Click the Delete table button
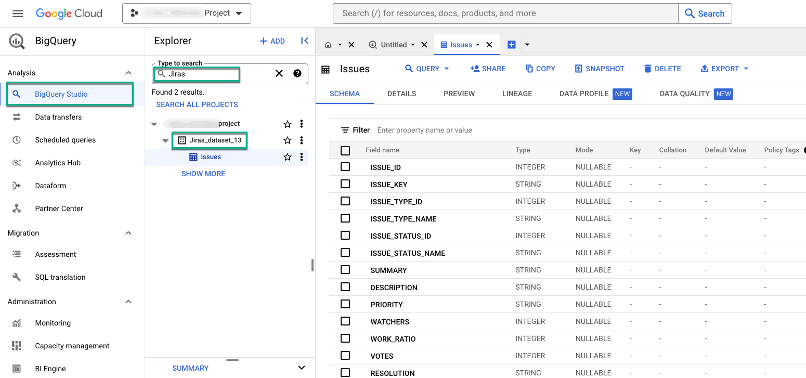806x378 pixels. pos(662,69)
